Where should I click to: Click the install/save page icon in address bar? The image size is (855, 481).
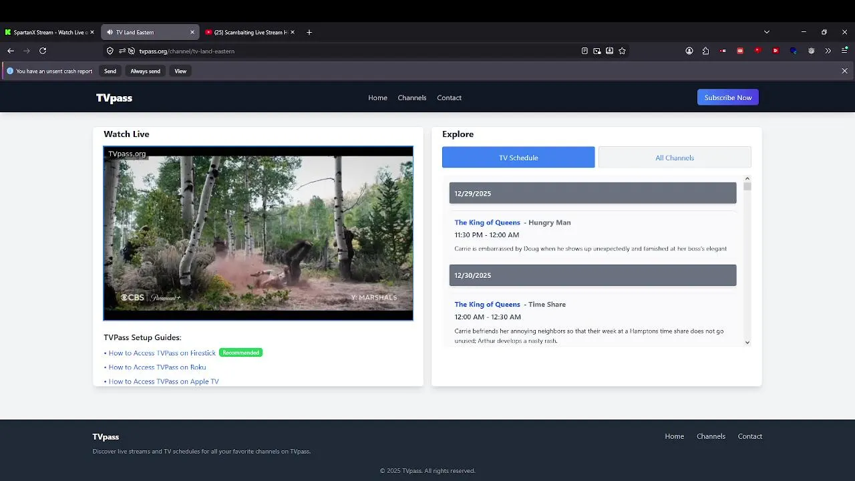coord(610,51)
